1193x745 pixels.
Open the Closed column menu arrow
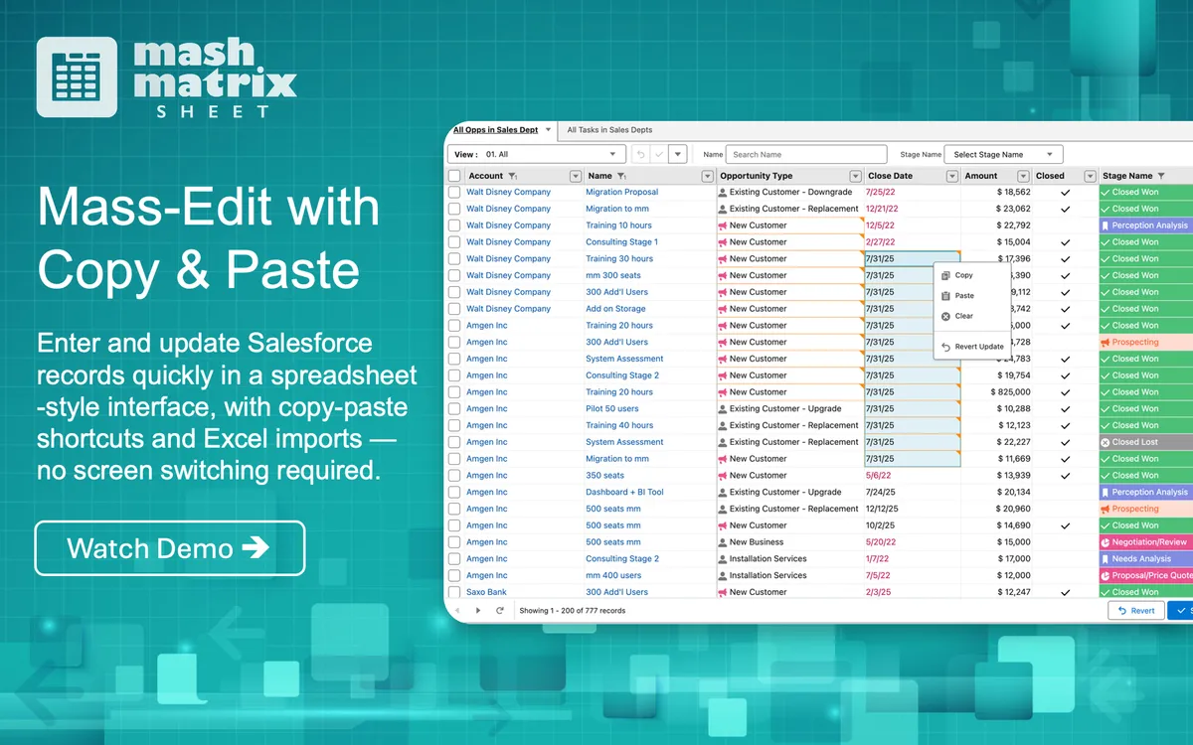pyautogui.click(x=1090, y=176)
